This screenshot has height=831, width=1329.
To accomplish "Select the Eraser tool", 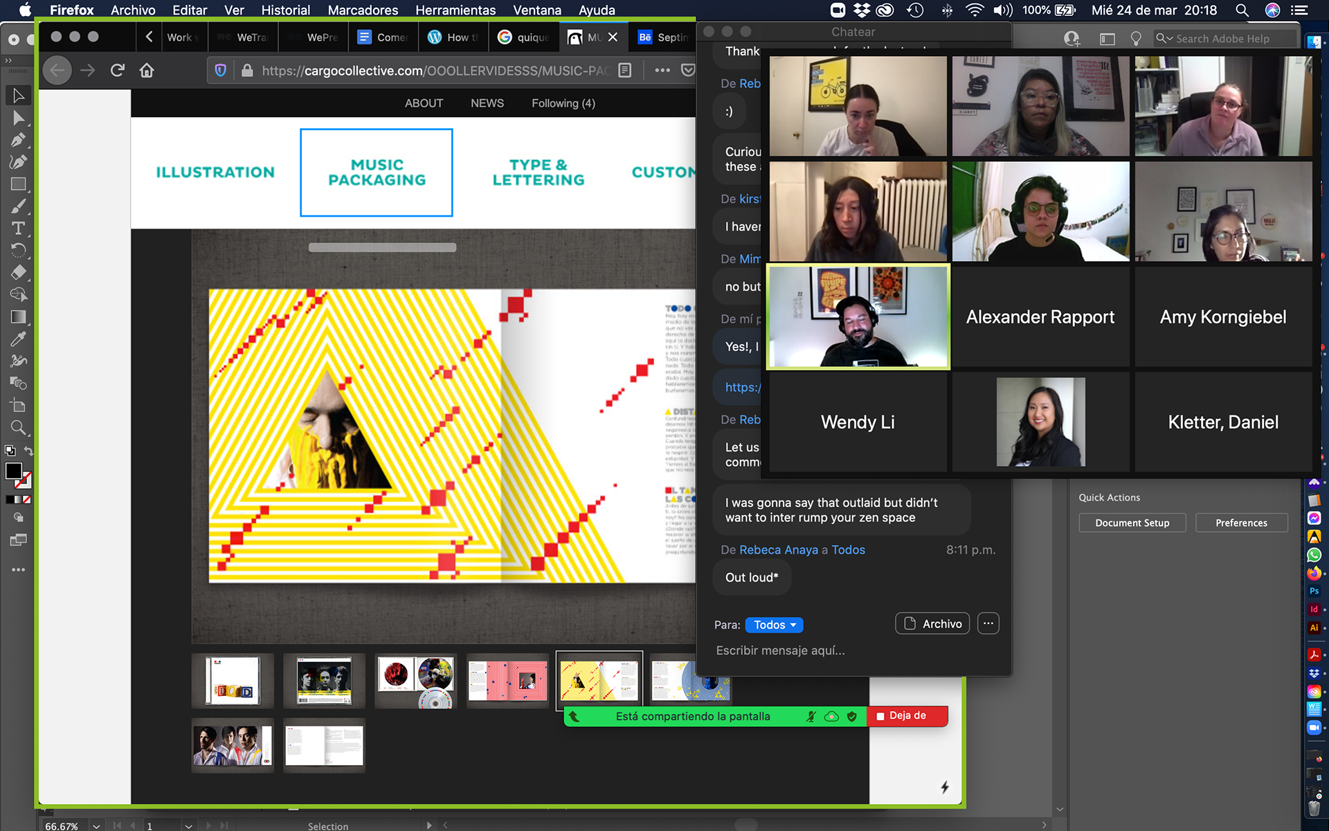I will pos(18,272).
